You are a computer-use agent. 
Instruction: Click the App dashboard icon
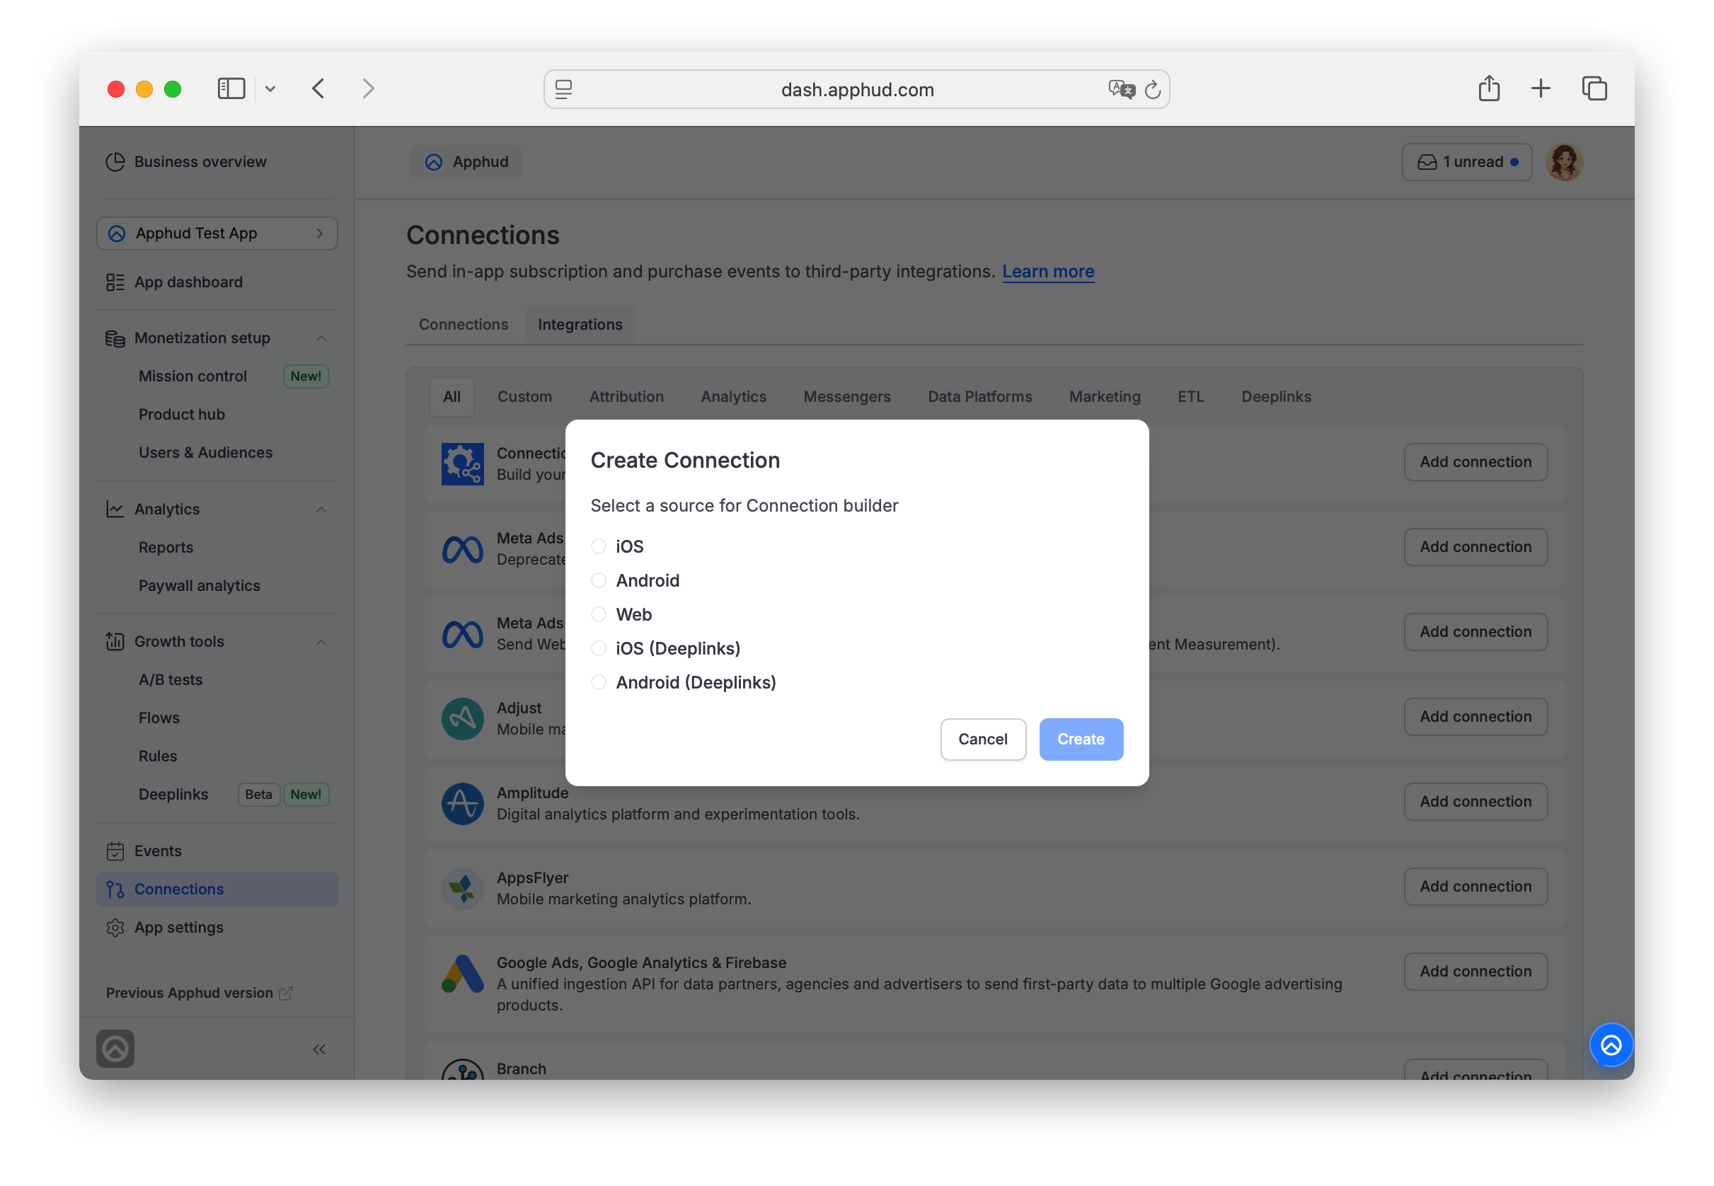[x=115, y=282]
